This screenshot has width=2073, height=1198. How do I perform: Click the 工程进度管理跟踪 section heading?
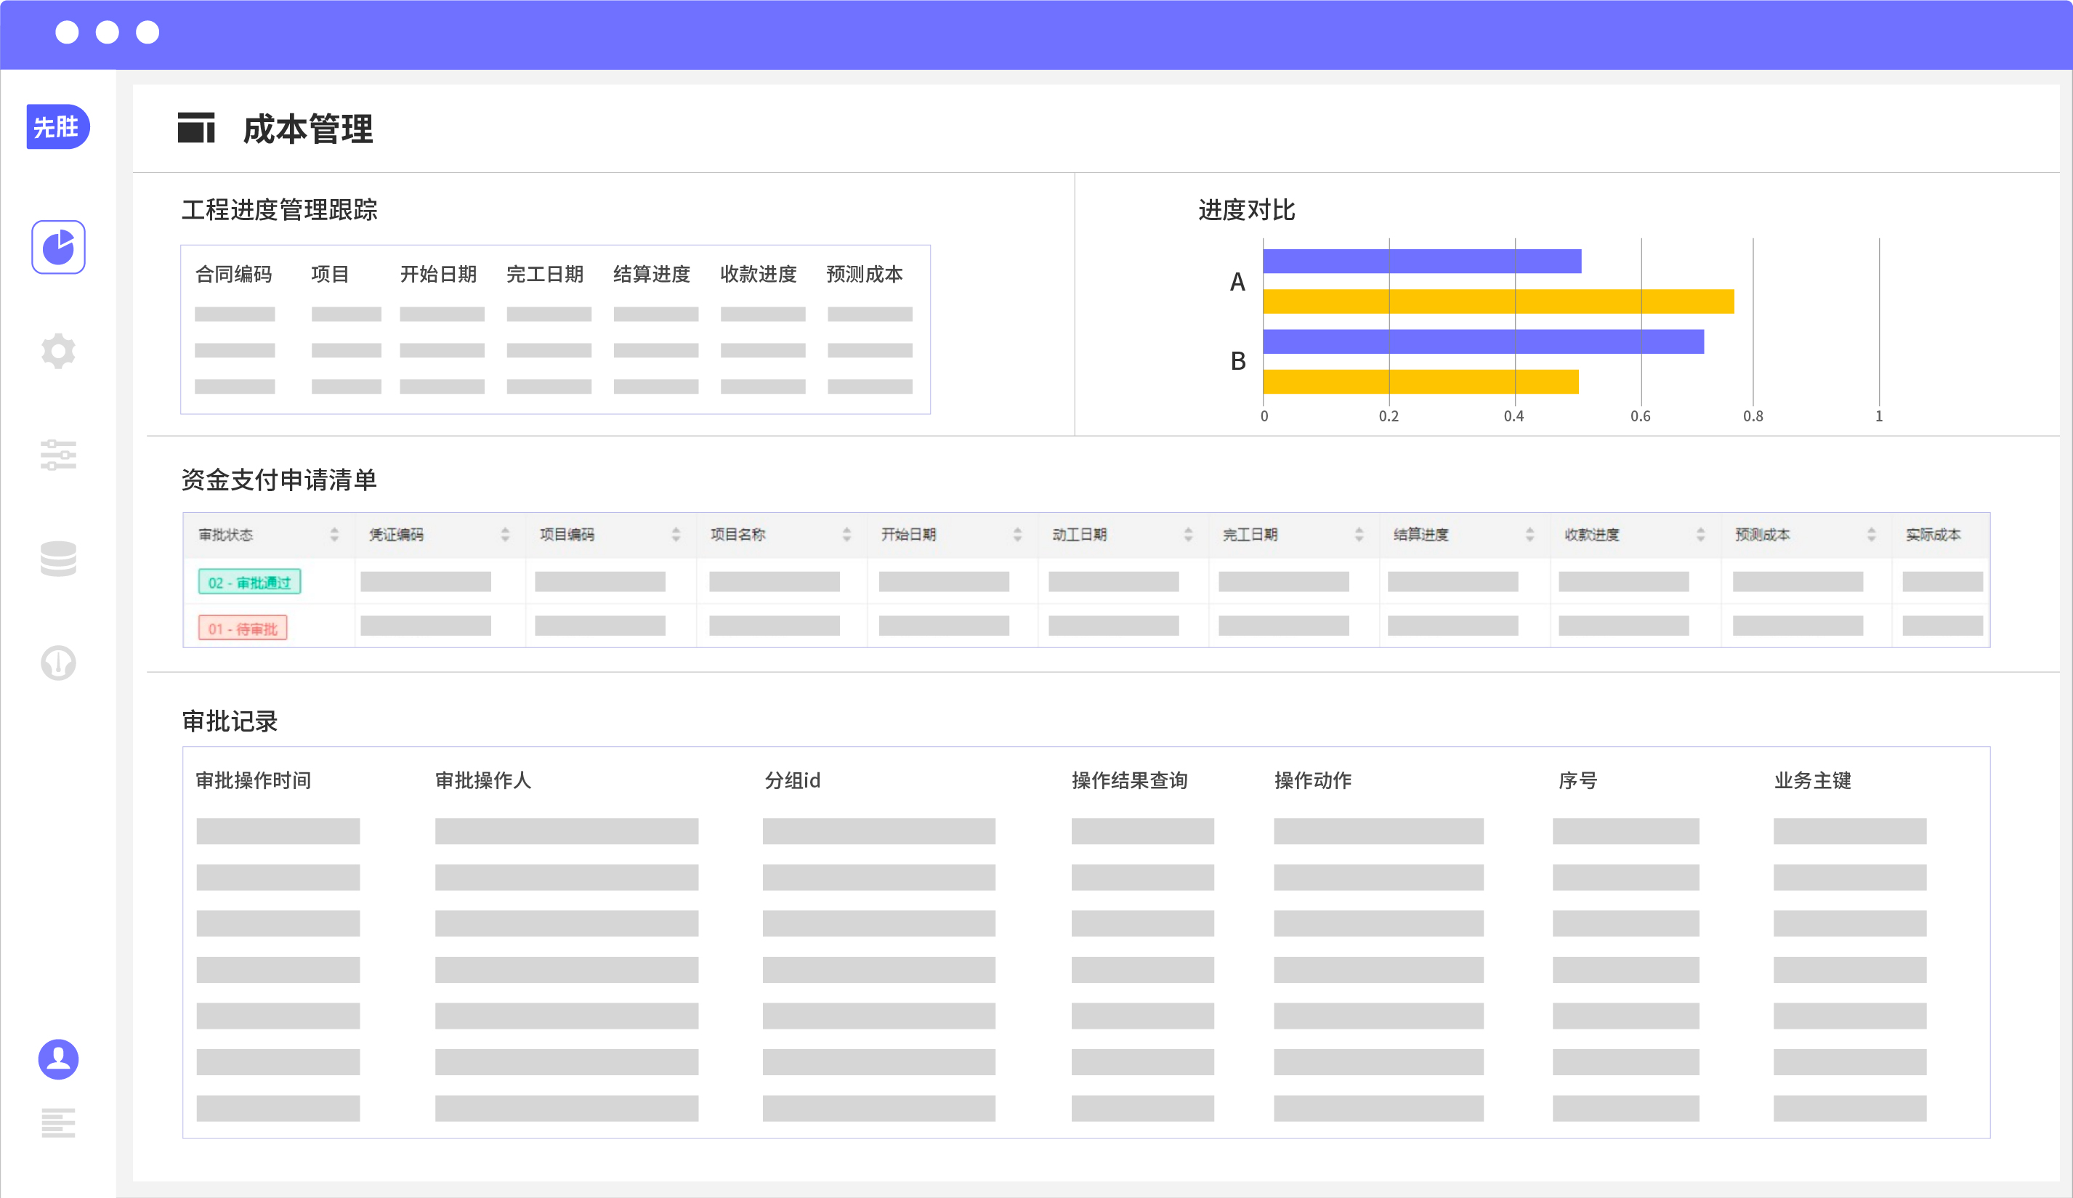click(279, 210)
